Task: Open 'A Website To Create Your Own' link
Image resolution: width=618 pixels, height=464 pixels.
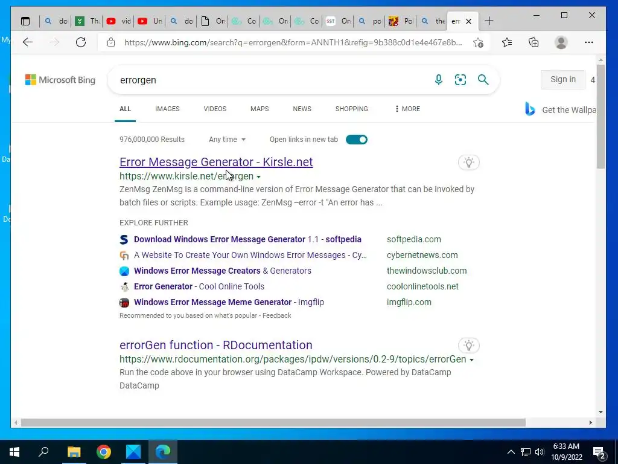Action: tap(250, 256)
